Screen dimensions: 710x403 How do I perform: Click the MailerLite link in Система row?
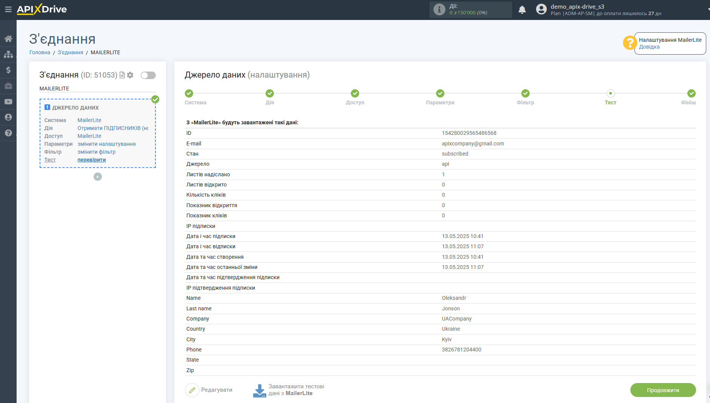(89, 120)
